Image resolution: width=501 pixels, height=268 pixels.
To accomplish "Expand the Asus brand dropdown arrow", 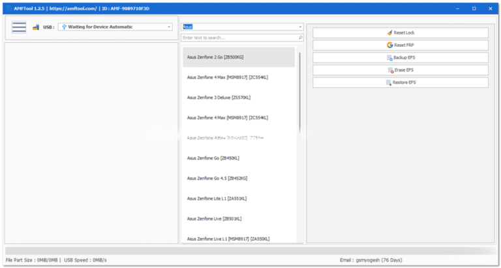I will [x=300, y=27].
